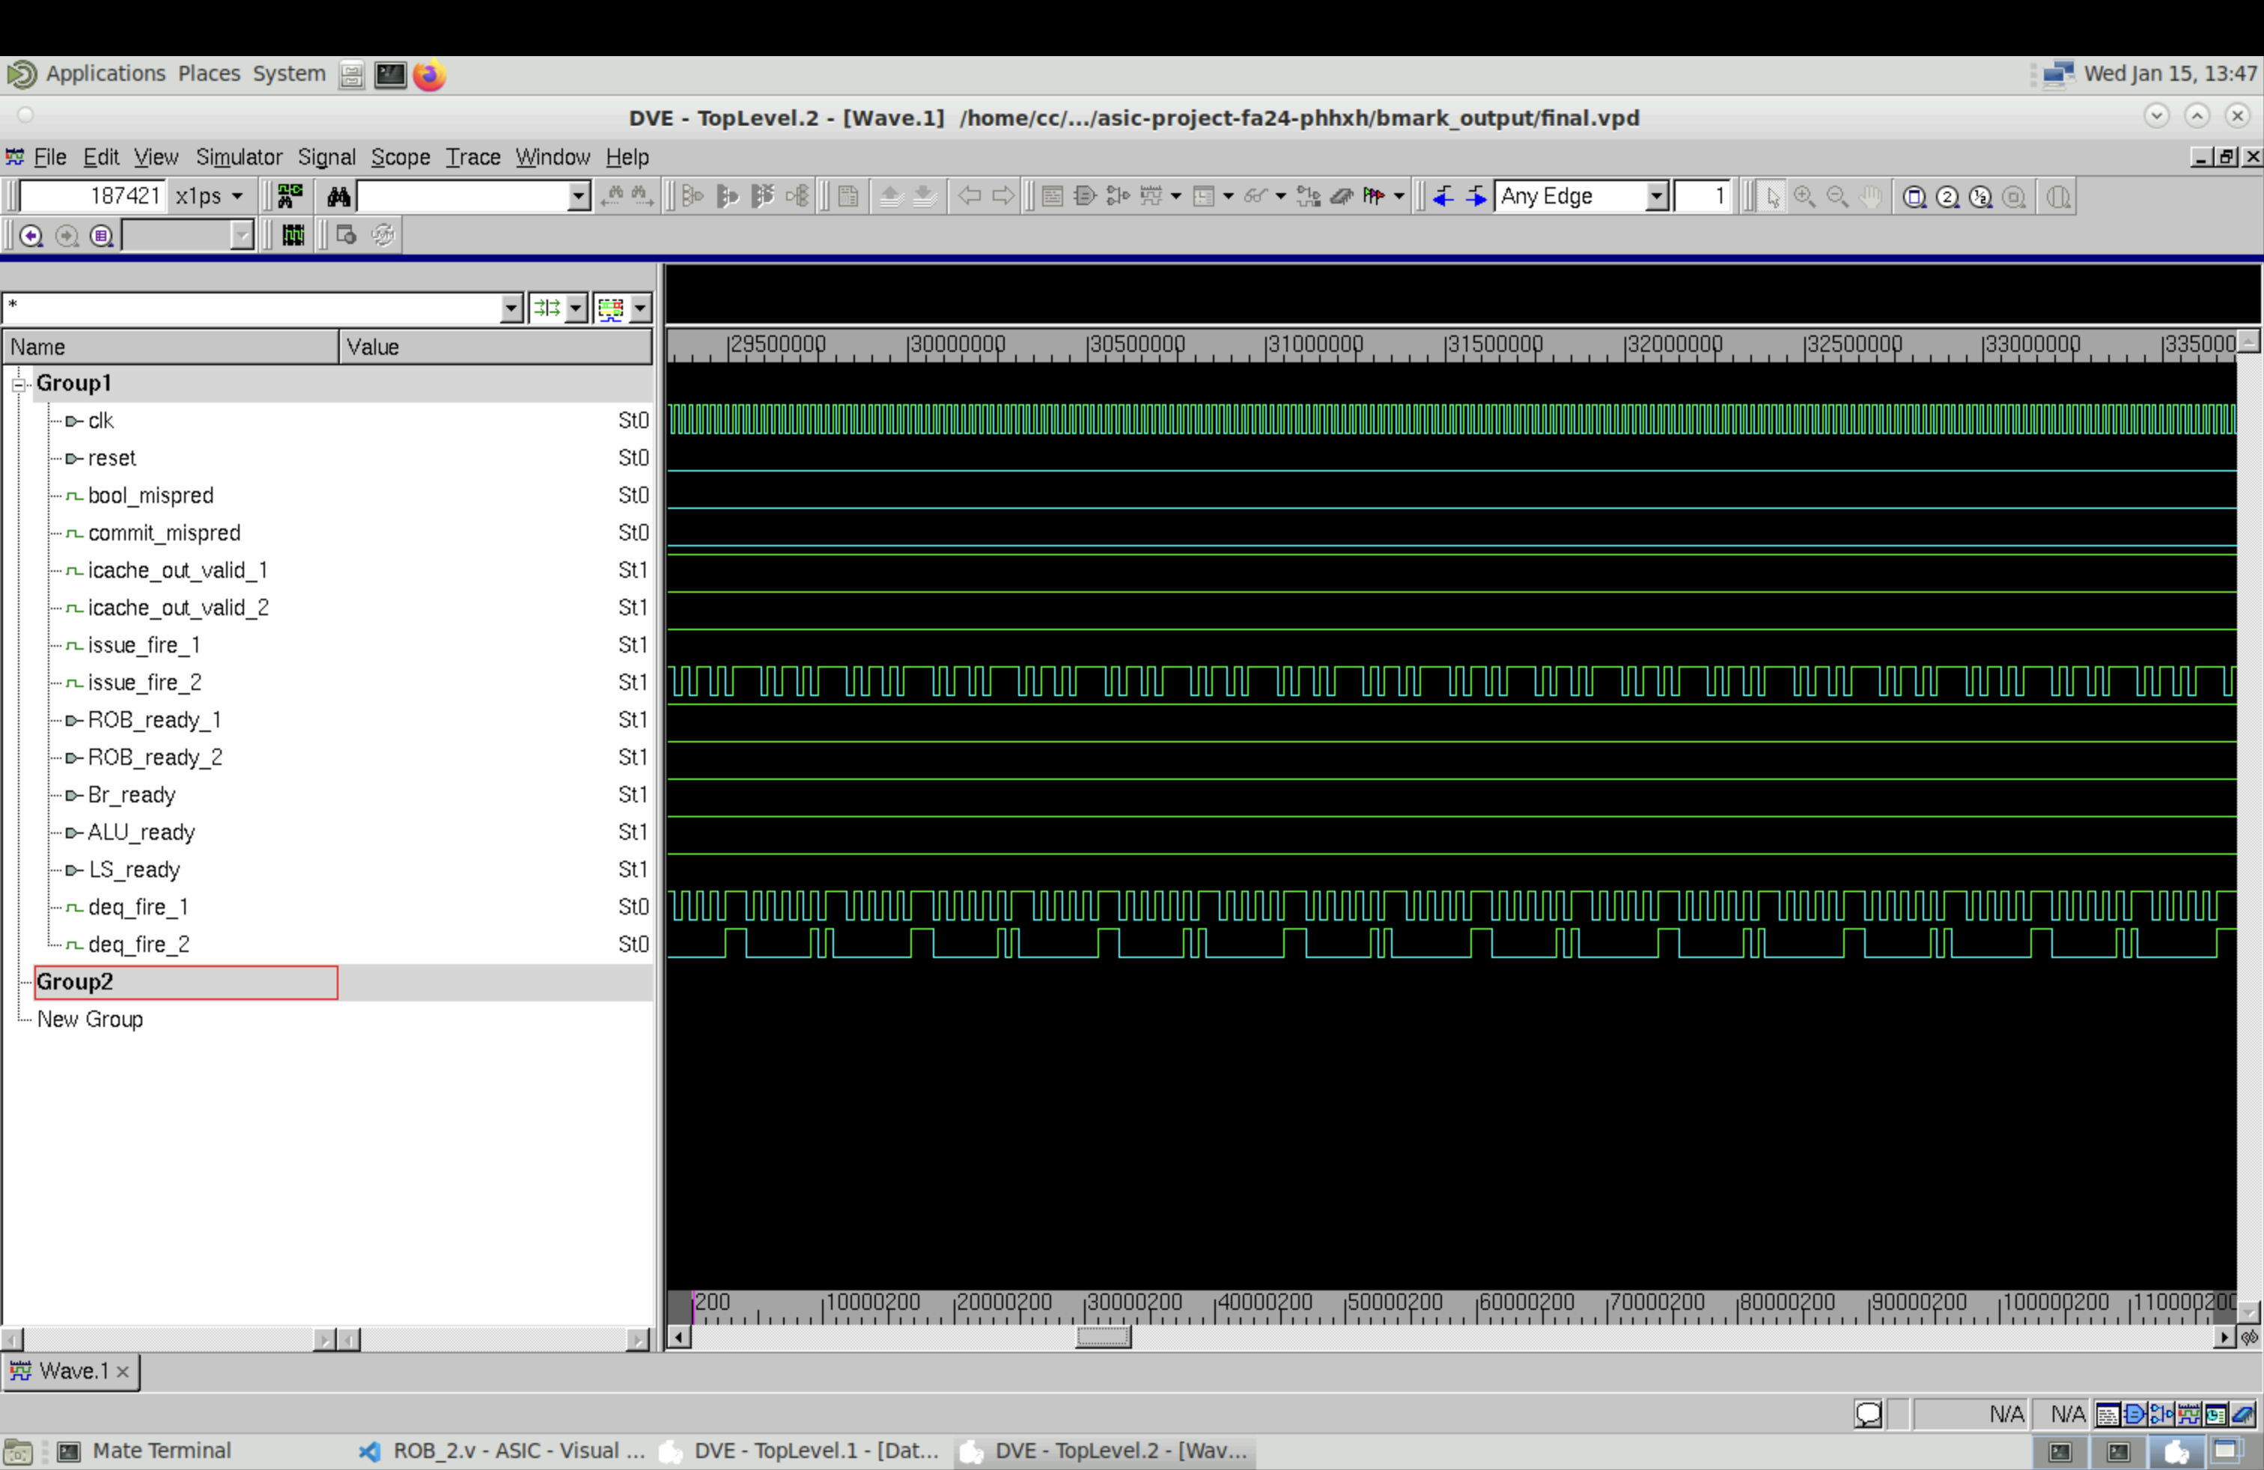Screen dimensions: 2264x1470
Task: Click the zoom in 2x icon
Action: (x=1947, y=197)
